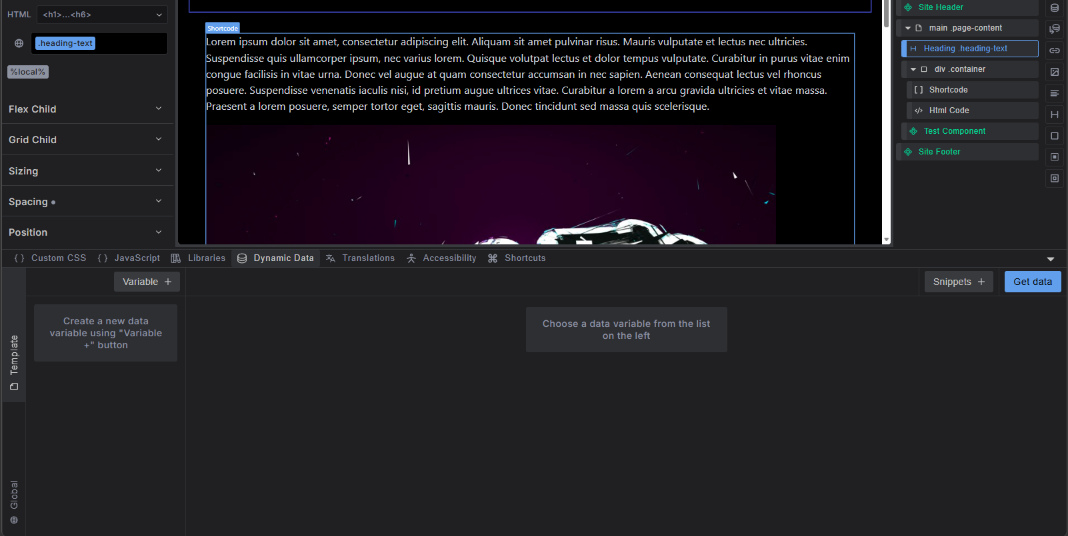
Task: Open the Custom CSS tab
Action: click(51, 258)
